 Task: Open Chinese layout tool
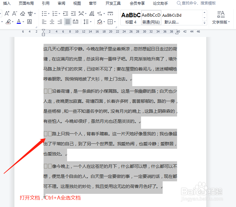81,13
